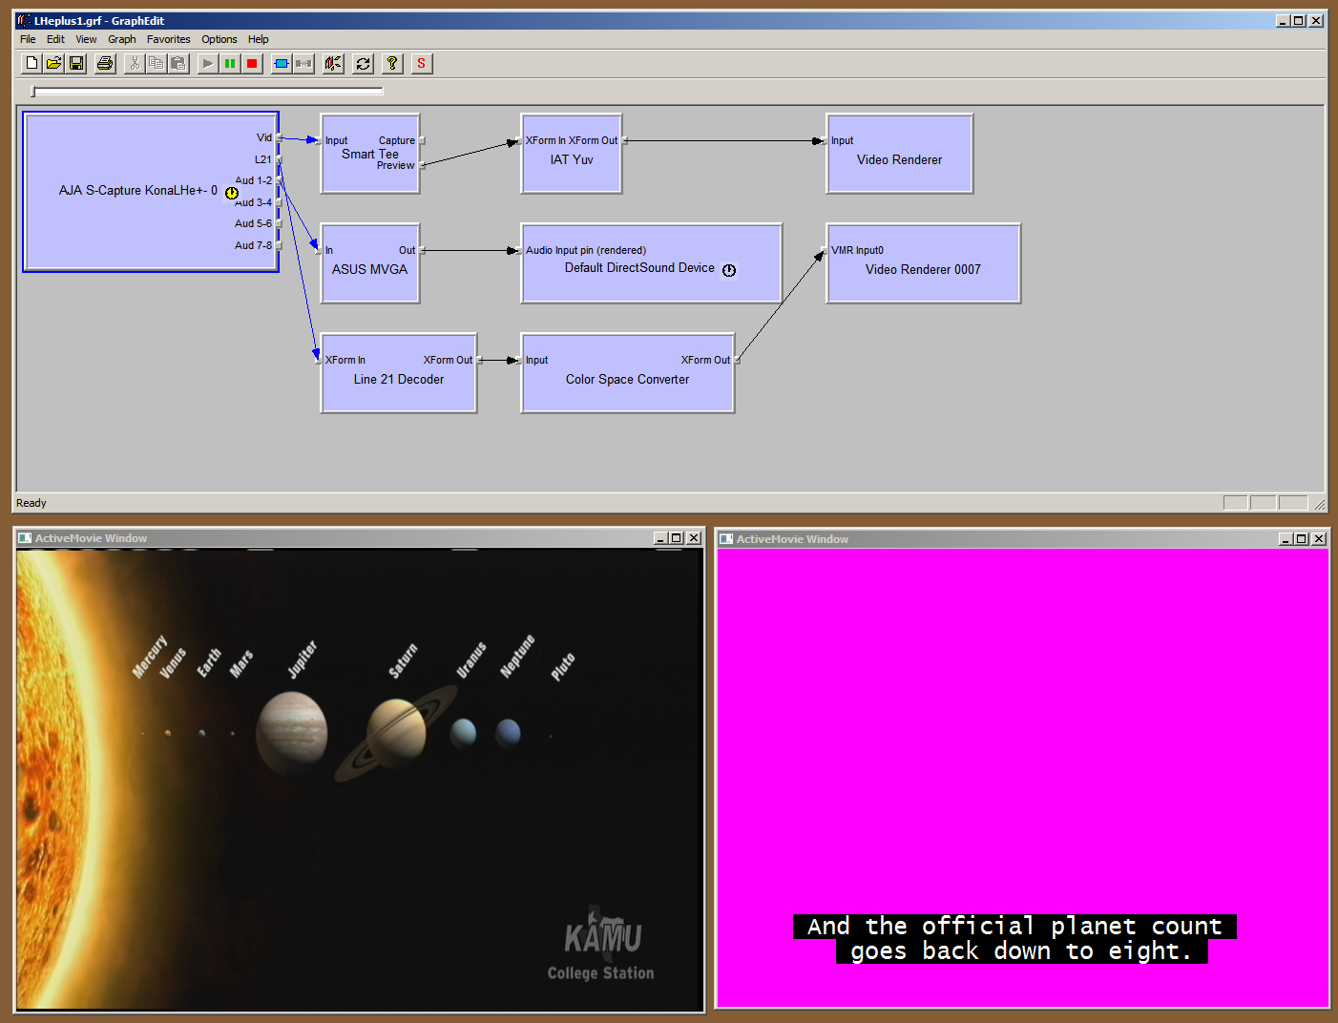Click the red S toolbar icon
Screen dimensions: 1338x1023
(x=421, y=63)
